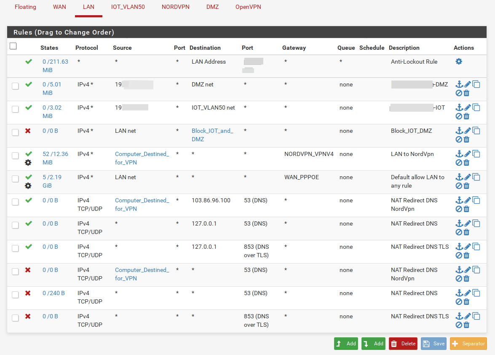Open the IOT_VLAN50 tab

point(128,7)
